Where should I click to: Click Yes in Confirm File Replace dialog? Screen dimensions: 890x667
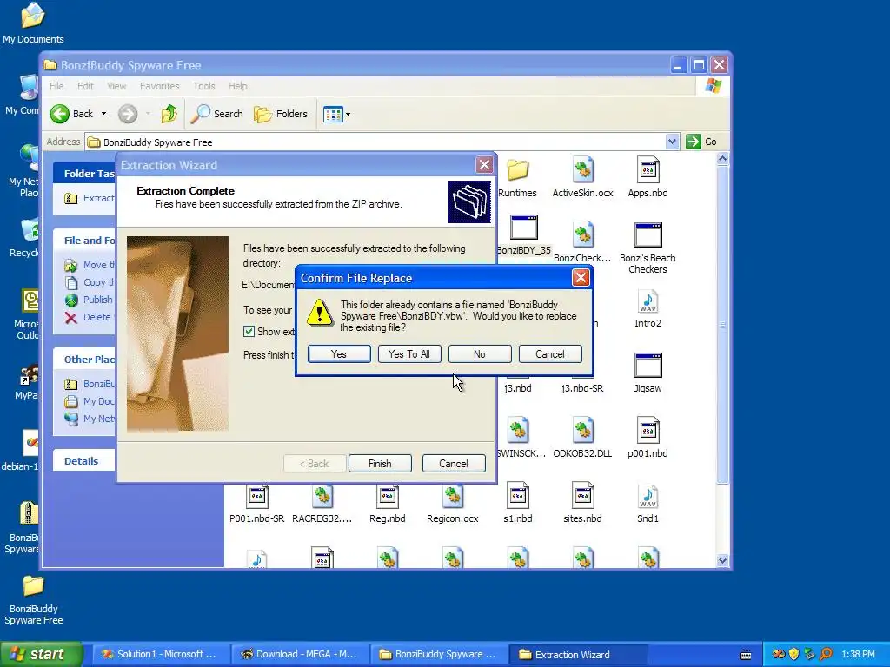click(339, 354)
